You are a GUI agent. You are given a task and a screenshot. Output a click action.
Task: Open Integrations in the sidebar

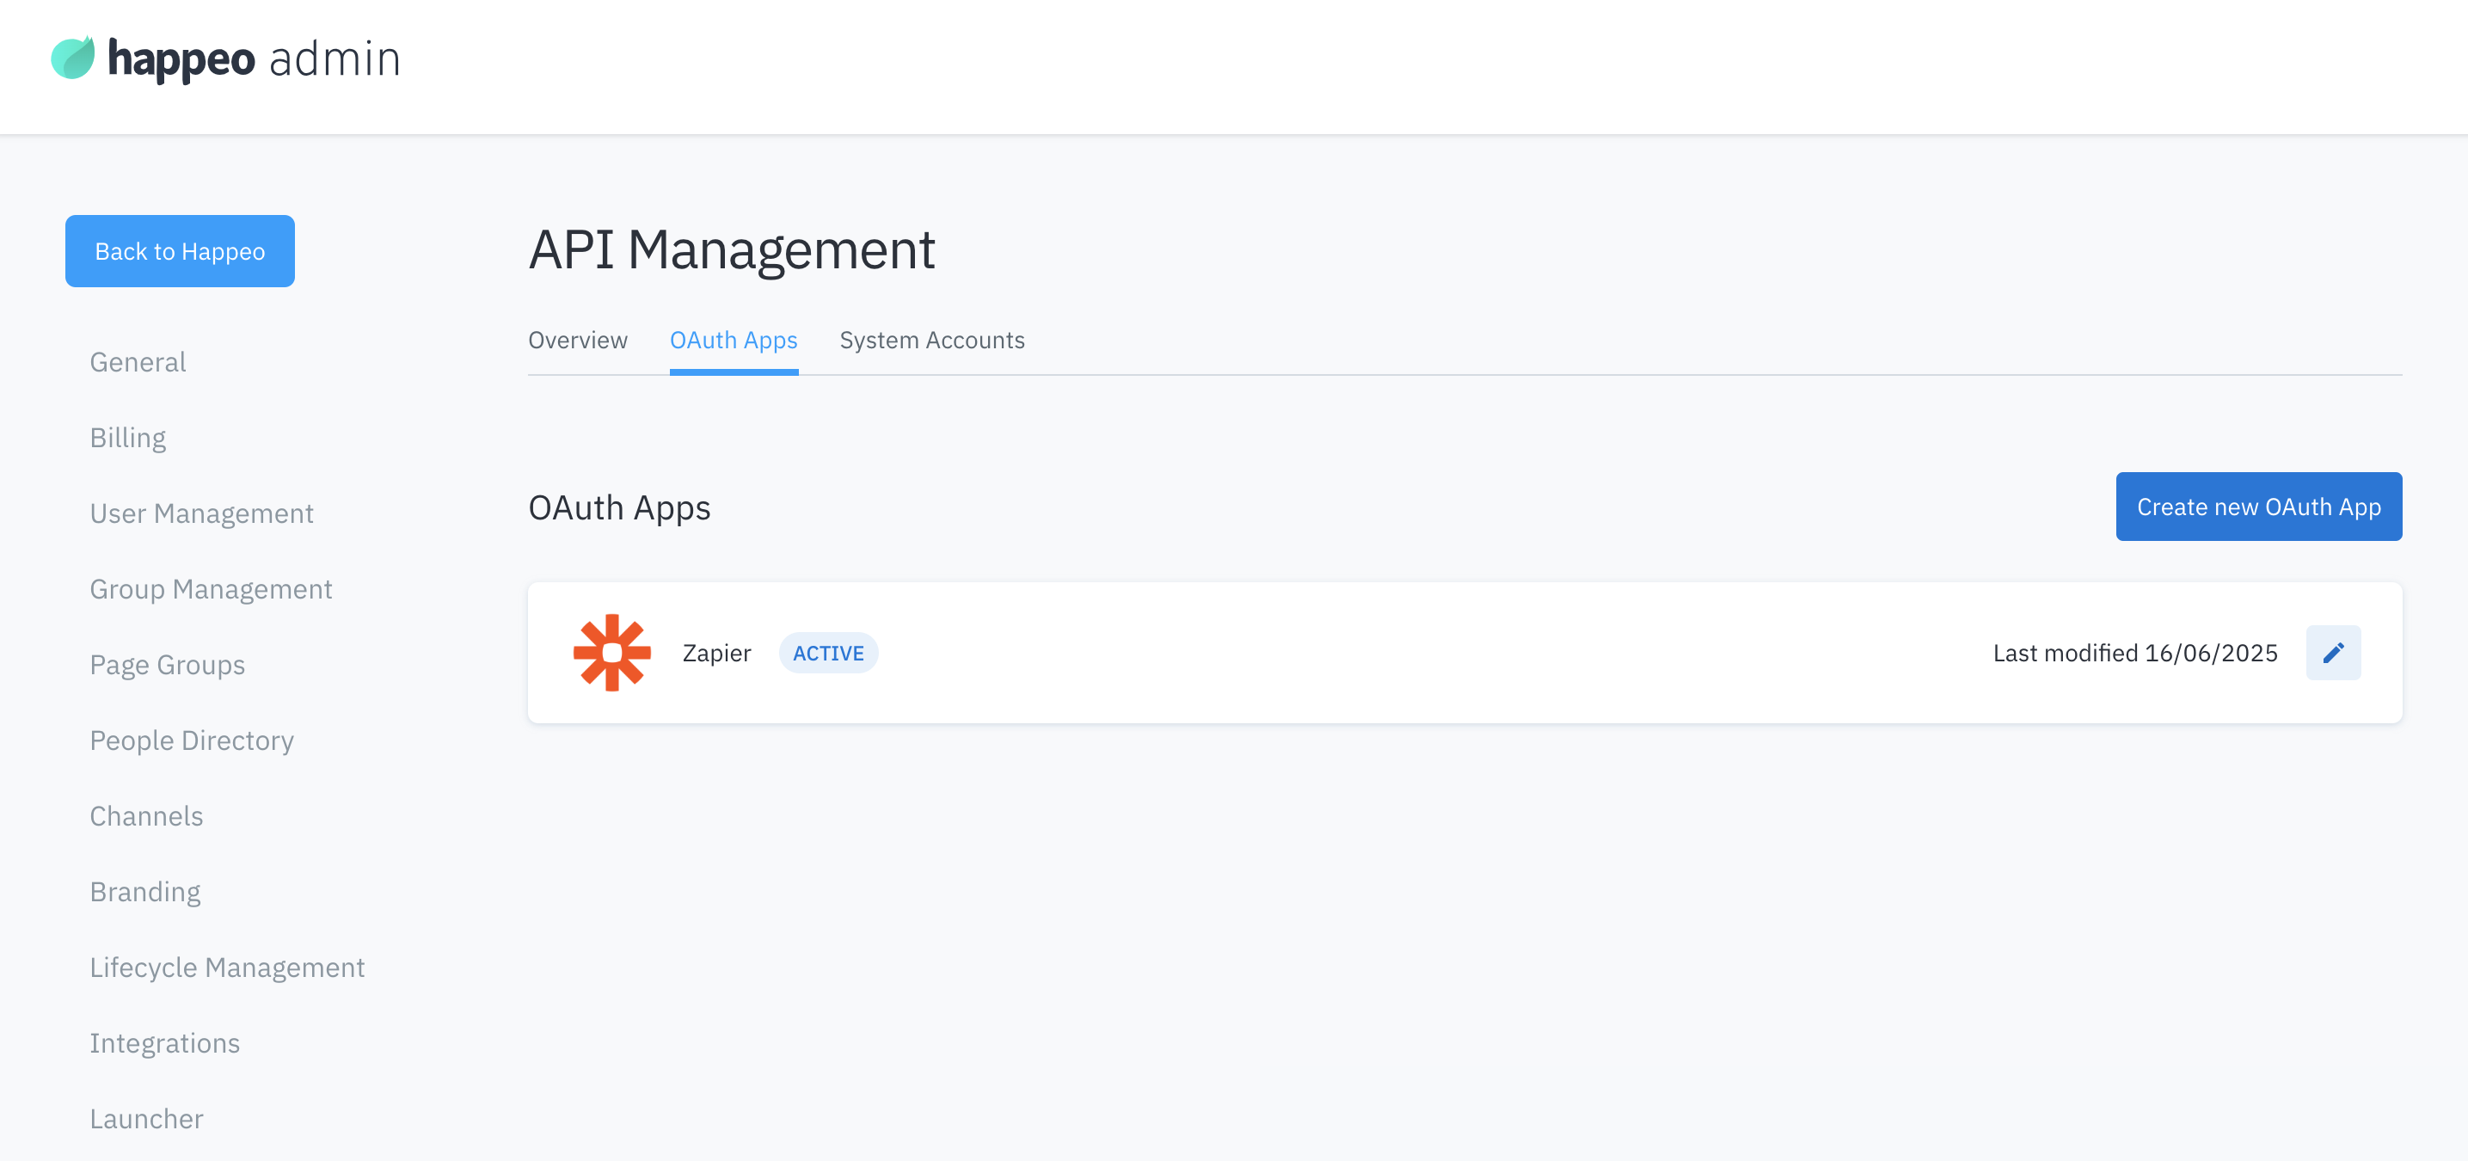165,1043
